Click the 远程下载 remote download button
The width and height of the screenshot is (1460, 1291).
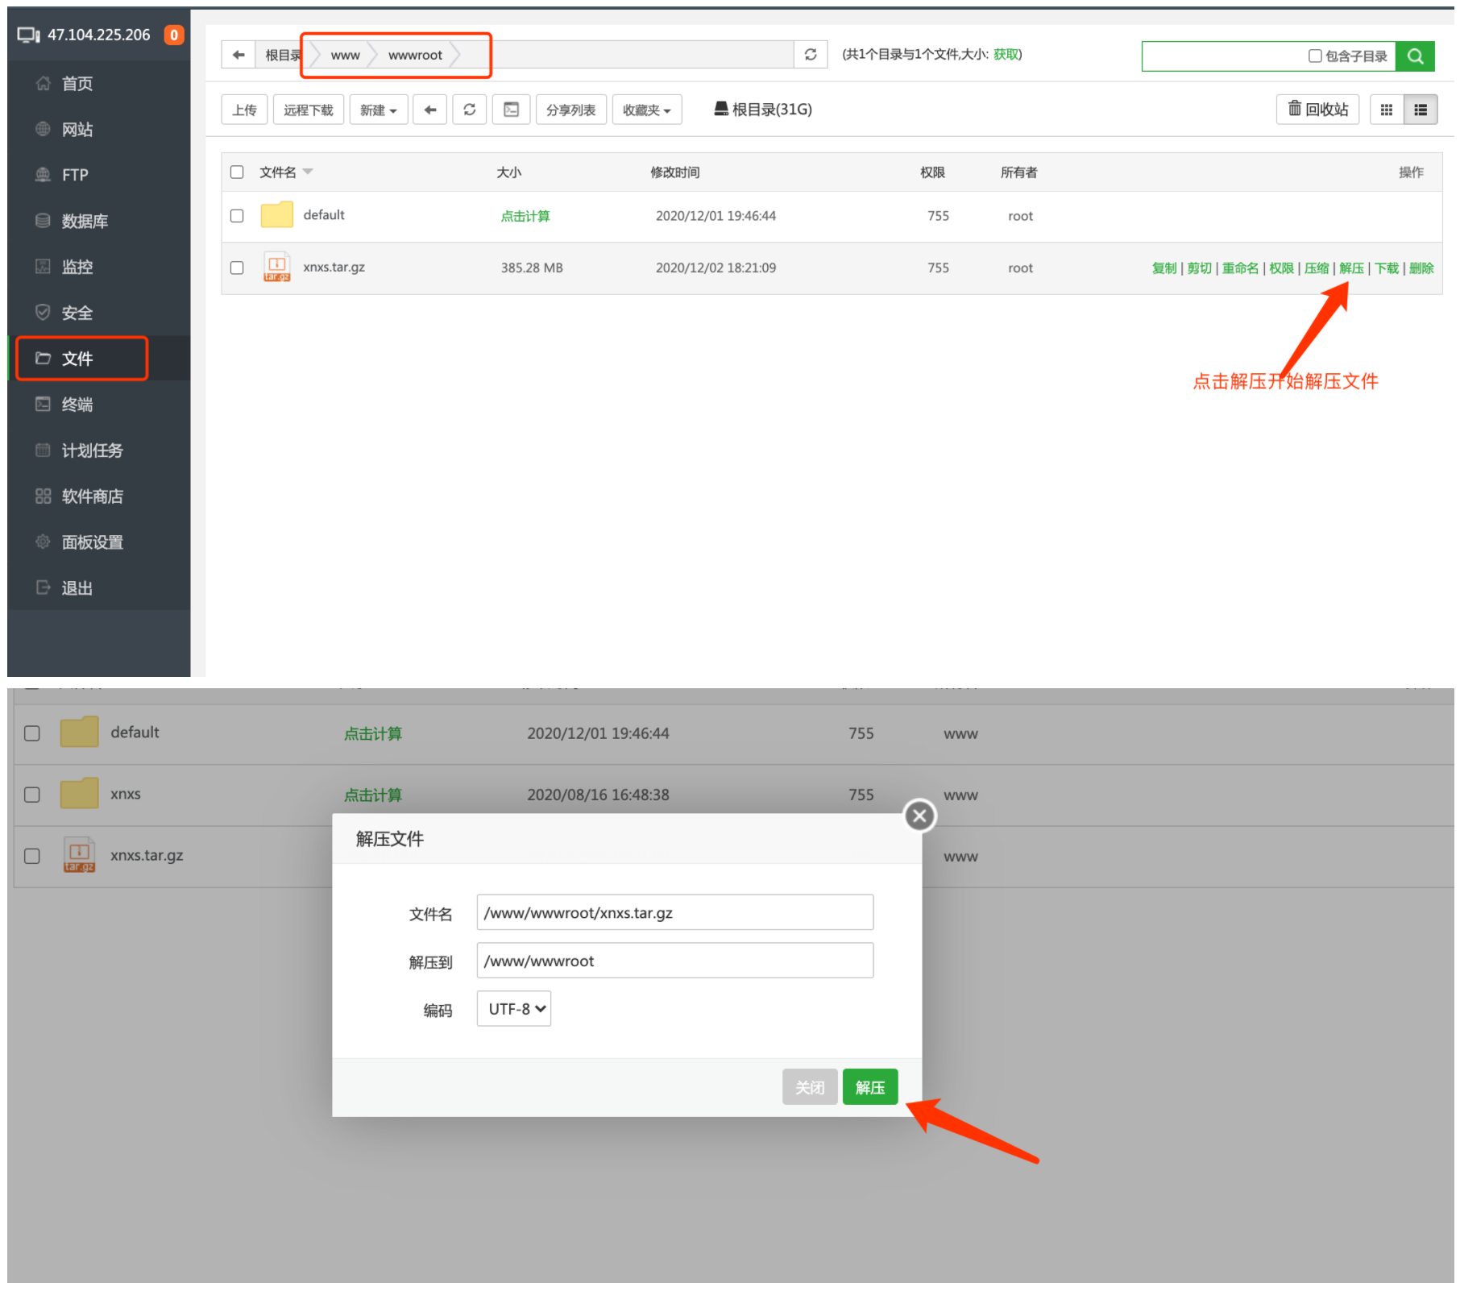(x=309, y=110)
